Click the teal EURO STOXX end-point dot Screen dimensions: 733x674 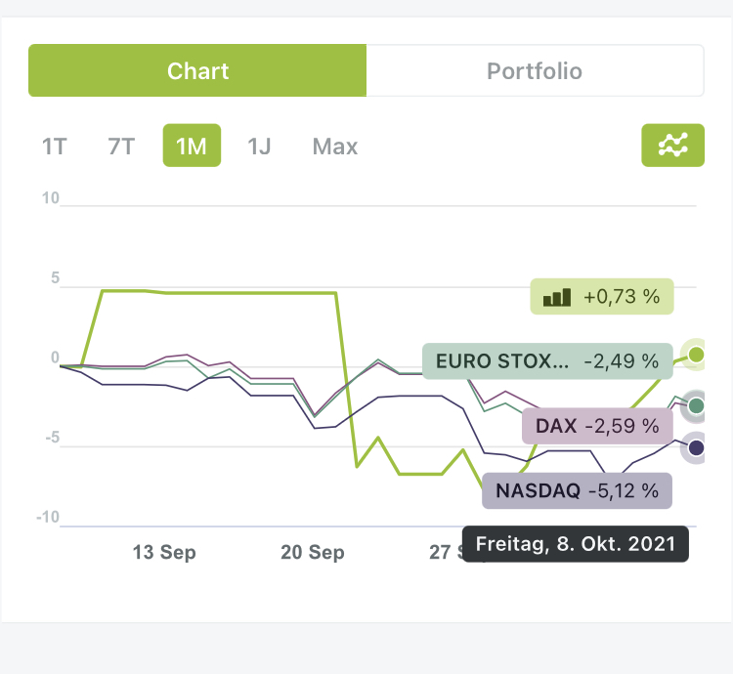coord(695,404)
